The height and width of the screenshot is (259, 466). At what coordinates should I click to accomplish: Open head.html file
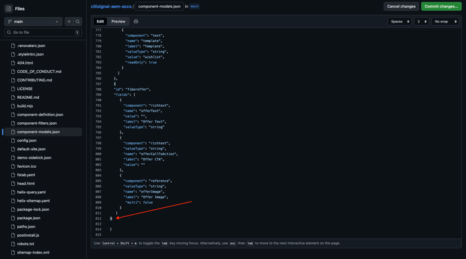point(26,184)
